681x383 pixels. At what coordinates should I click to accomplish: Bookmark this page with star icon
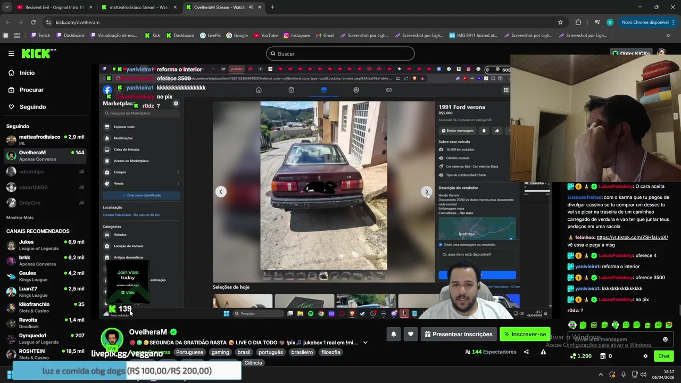click(560, 22)
